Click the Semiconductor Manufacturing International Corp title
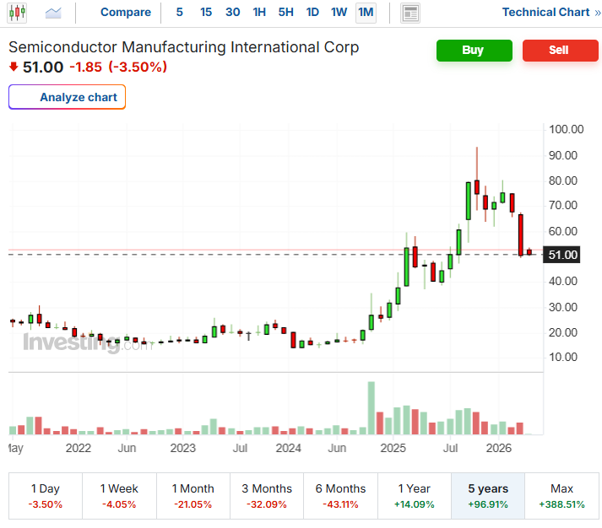 (184, 47)
